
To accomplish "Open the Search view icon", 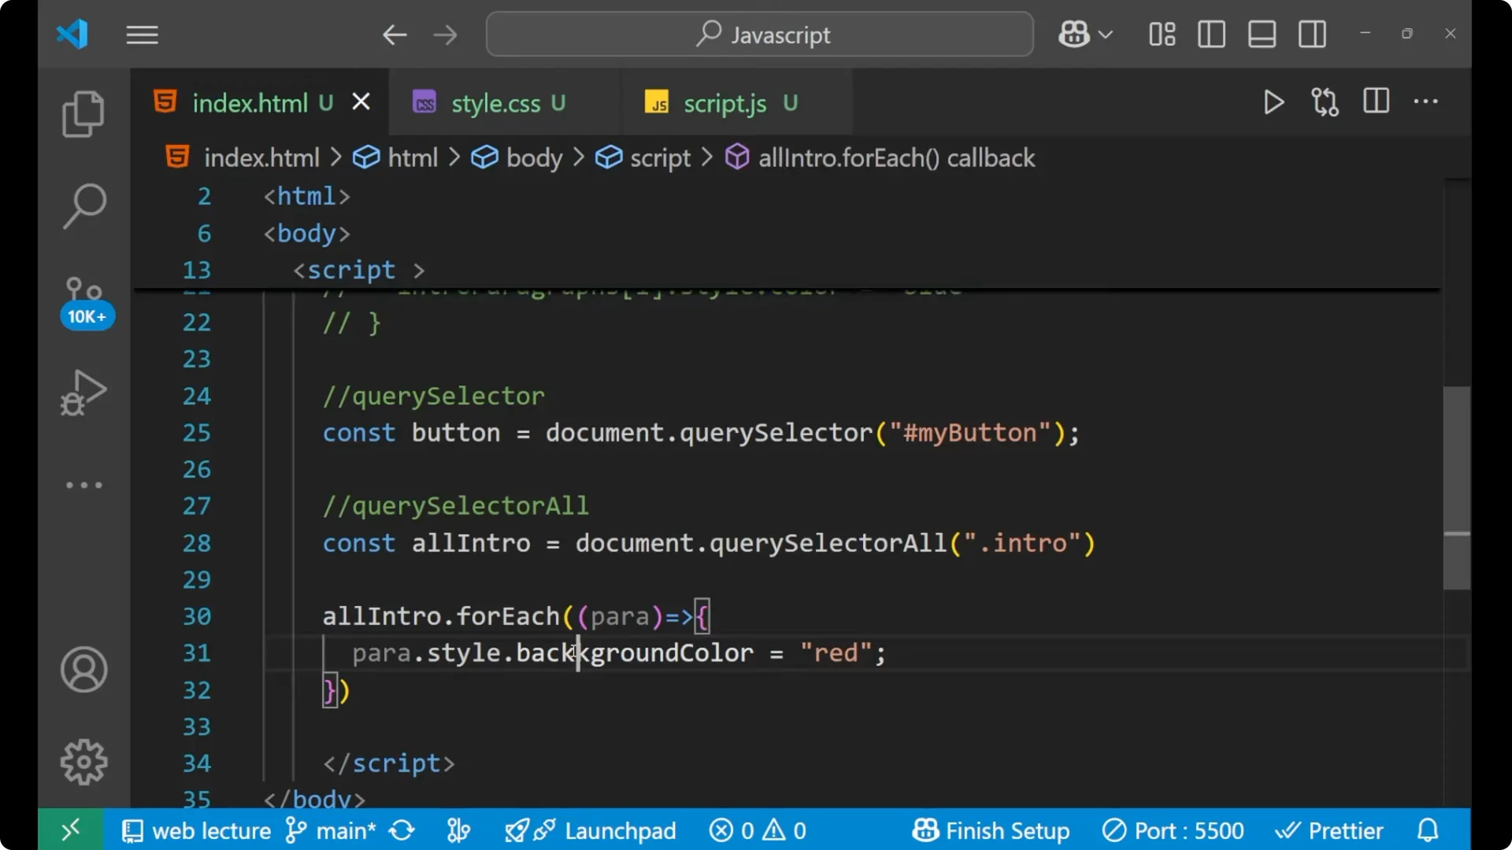I will click(83, 206).
